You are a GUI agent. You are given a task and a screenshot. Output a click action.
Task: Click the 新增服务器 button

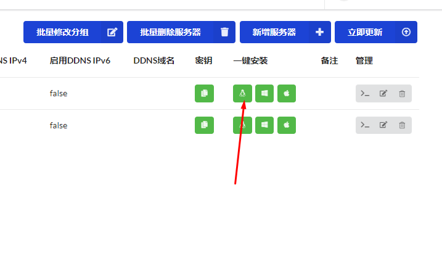point(285,32)
